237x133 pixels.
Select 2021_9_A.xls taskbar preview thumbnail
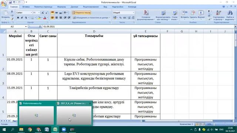(74, 114)
